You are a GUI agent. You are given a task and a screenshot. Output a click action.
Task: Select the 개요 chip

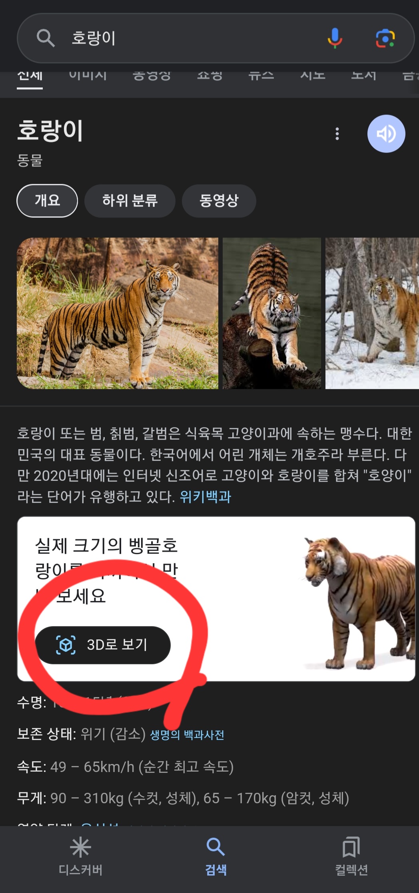point(47,201)
